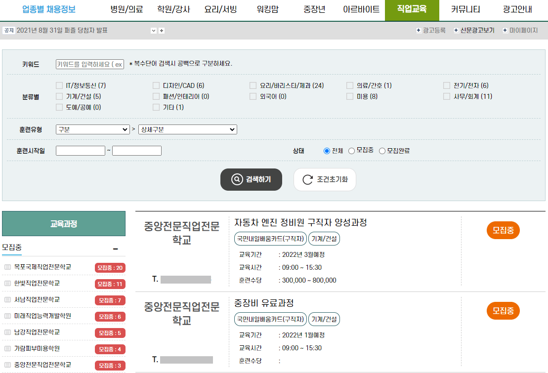Click the plus icon next to 광고등록
Viewport: 548px width, 373px height.
419,31
